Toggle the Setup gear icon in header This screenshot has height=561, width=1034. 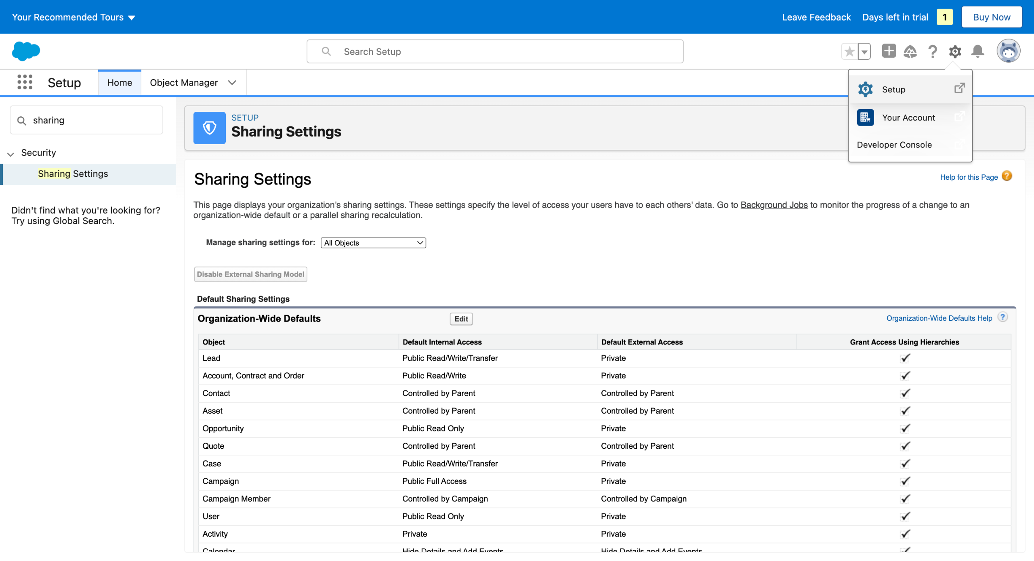[955, 51]
